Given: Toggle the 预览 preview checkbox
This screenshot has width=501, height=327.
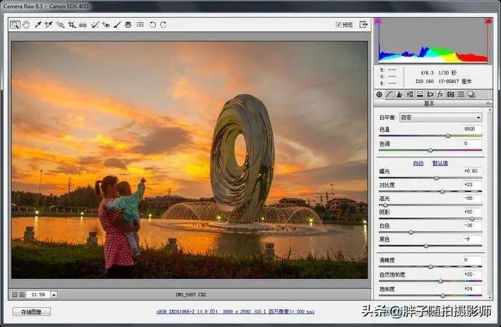Looking at the screenshot, I should [x=339, y=24].
